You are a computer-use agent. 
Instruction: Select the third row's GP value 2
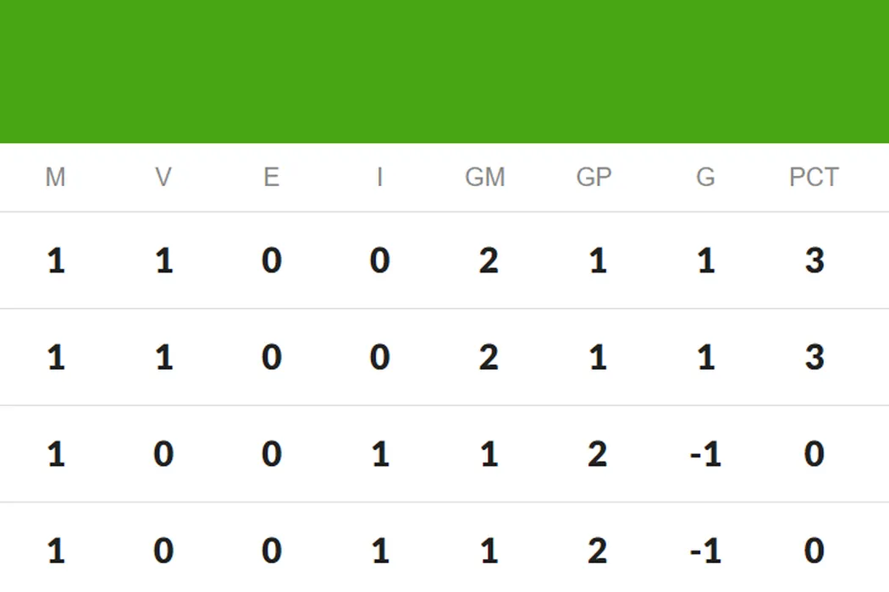coord(597,455)
